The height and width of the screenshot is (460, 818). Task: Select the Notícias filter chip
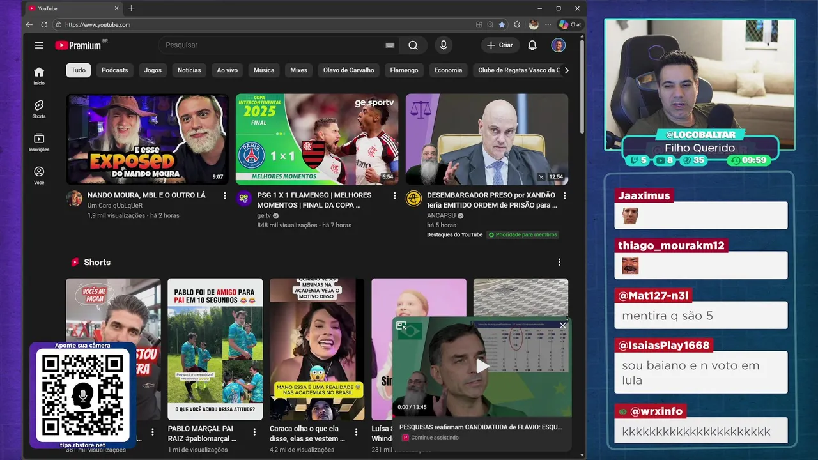tap(189, 70)
